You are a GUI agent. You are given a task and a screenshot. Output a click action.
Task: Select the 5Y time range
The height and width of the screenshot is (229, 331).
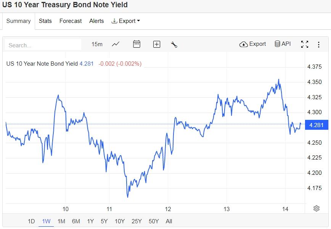tap(104, 221)
